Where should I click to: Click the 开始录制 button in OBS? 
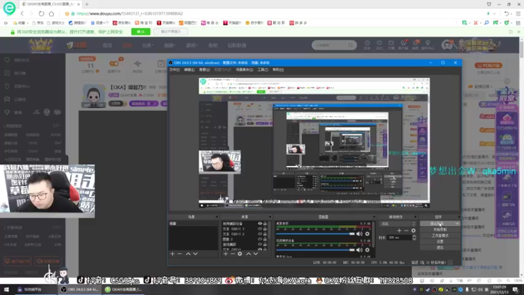click(x=440, y=230)
